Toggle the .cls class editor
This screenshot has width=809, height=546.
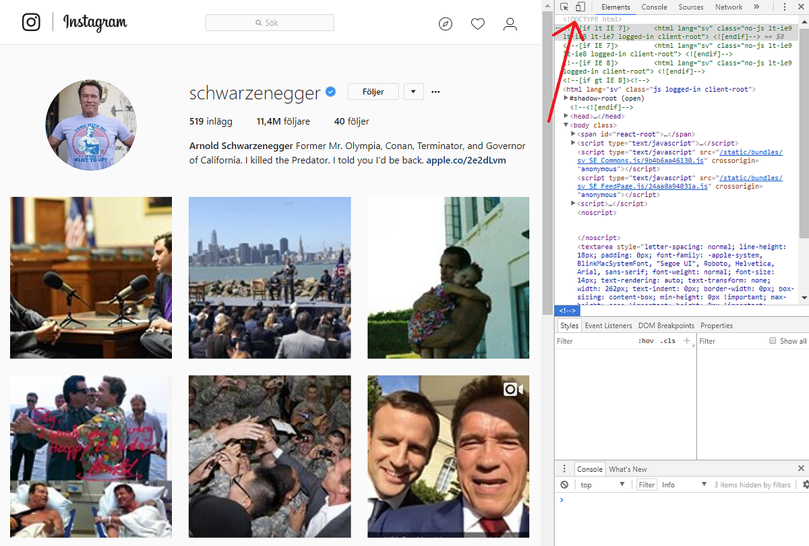(x=668, y=341)
